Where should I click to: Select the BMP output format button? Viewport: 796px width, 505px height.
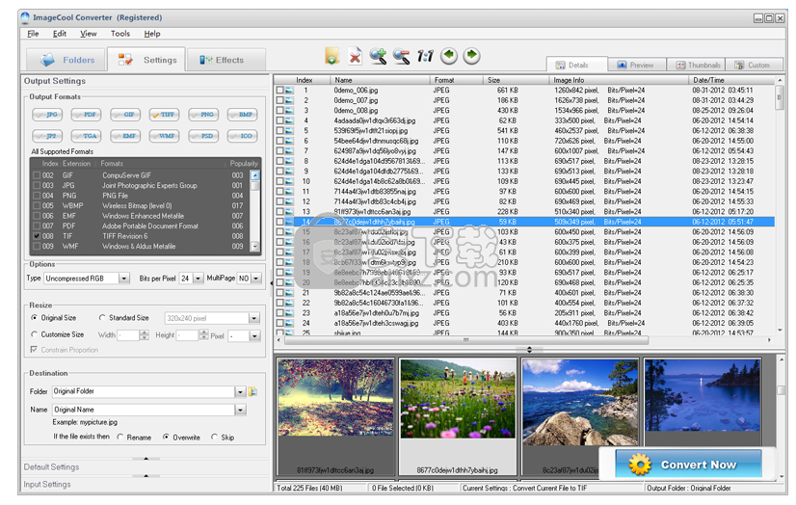(242, 115)
